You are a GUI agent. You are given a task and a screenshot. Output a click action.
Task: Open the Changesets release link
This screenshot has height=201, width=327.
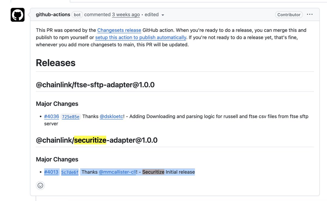click(x=119, y=30)
